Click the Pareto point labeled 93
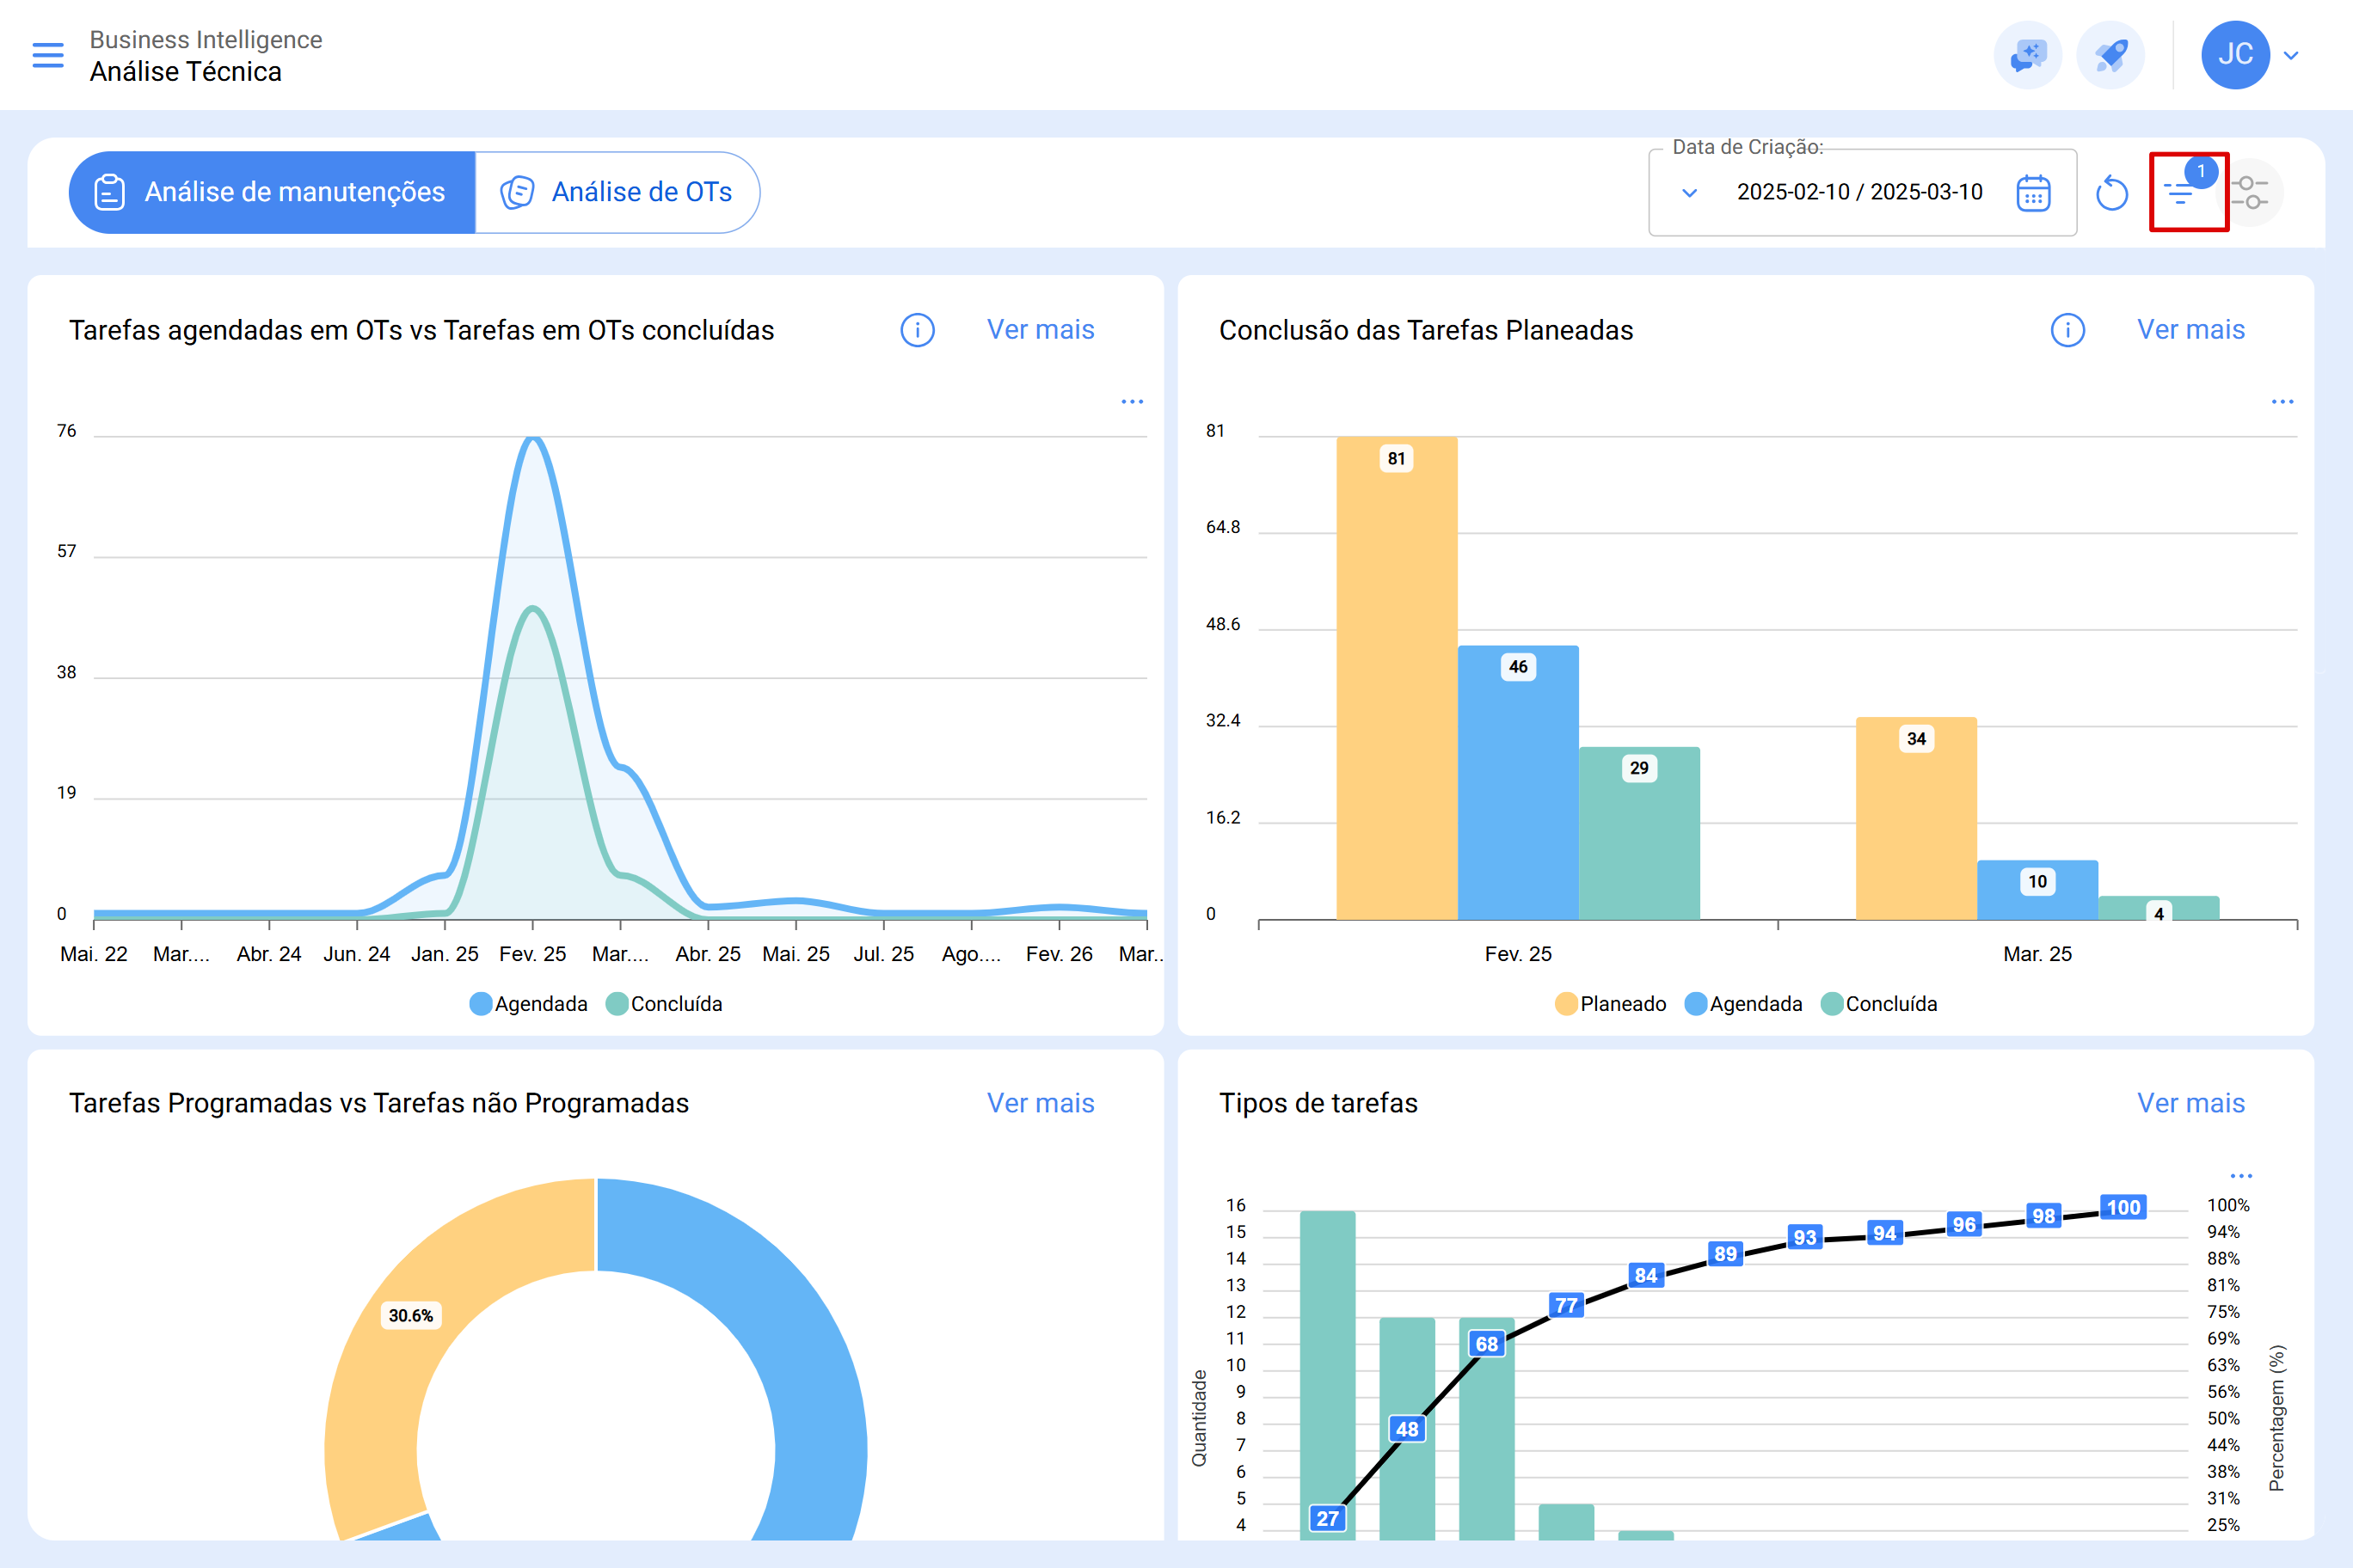 click(x=1805, y=1237)
